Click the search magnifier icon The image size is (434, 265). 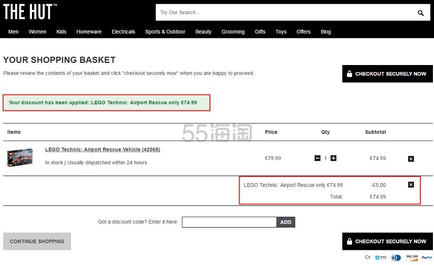click(420, 12)
